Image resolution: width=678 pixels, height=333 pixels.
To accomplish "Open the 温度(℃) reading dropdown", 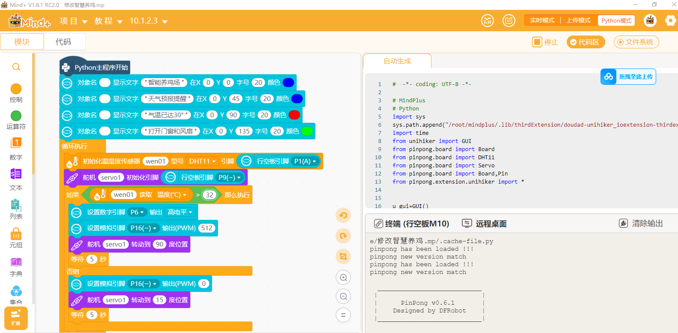I will point(172,195).
